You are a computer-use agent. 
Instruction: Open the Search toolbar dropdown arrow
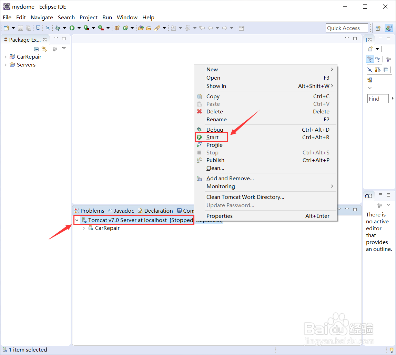point(164,28)
